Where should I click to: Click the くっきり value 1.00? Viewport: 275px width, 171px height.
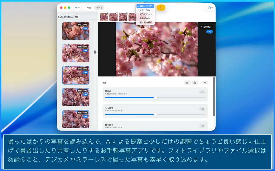pos(202,109)
